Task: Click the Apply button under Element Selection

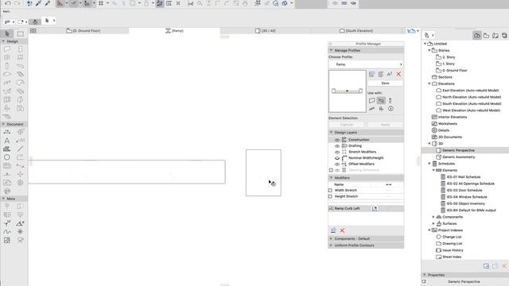Action: [x=385, y=125]
